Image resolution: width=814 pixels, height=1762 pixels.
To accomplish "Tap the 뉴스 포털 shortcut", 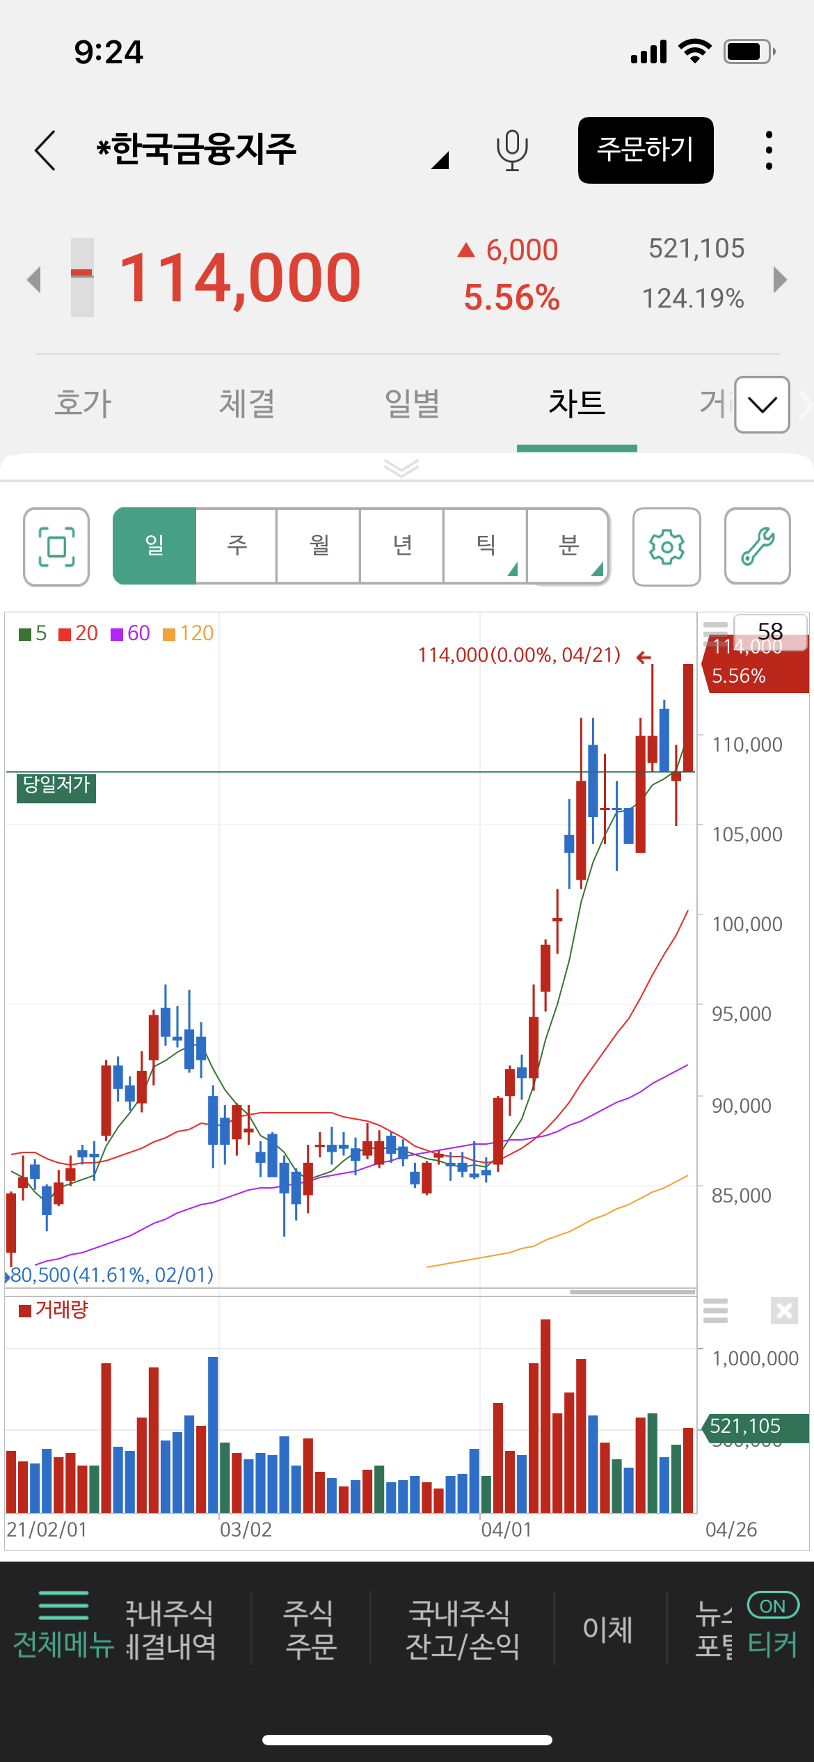I will point(714,1629).
